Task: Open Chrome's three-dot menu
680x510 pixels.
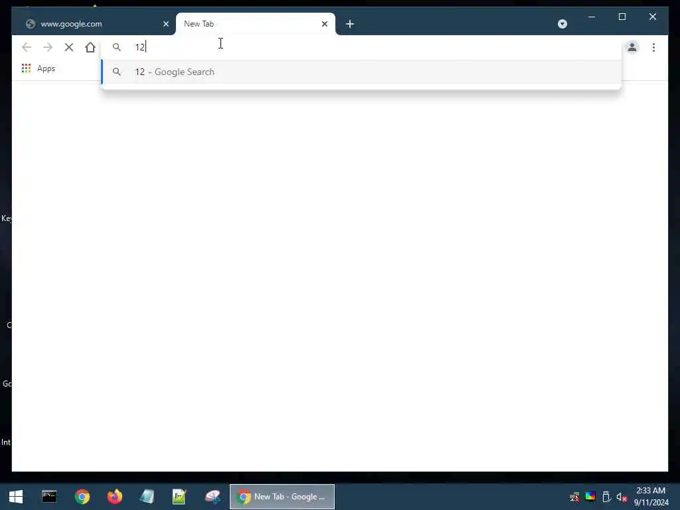Action: (x=653, y=47)
